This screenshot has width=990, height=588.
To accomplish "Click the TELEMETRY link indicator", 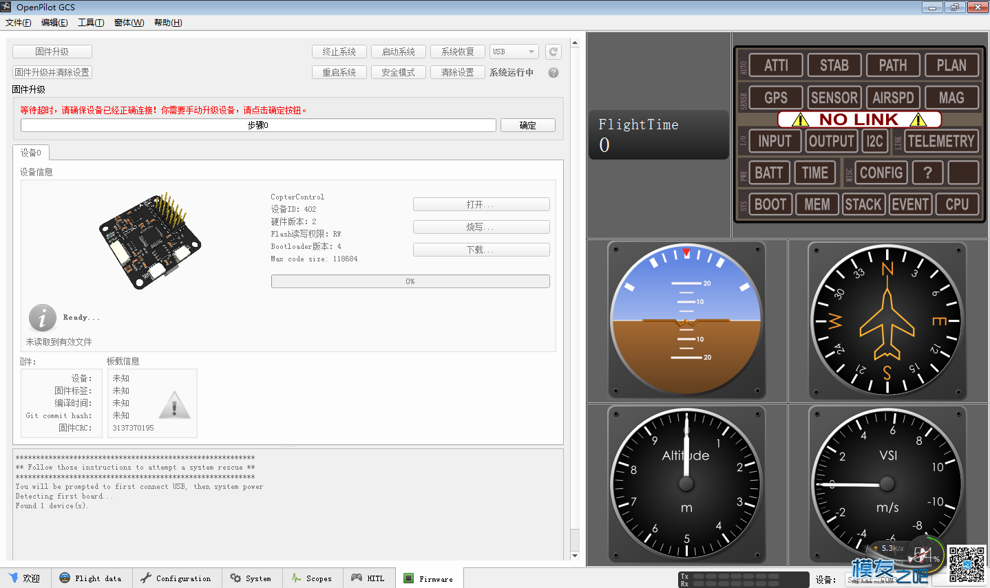I will pos(941,141).
